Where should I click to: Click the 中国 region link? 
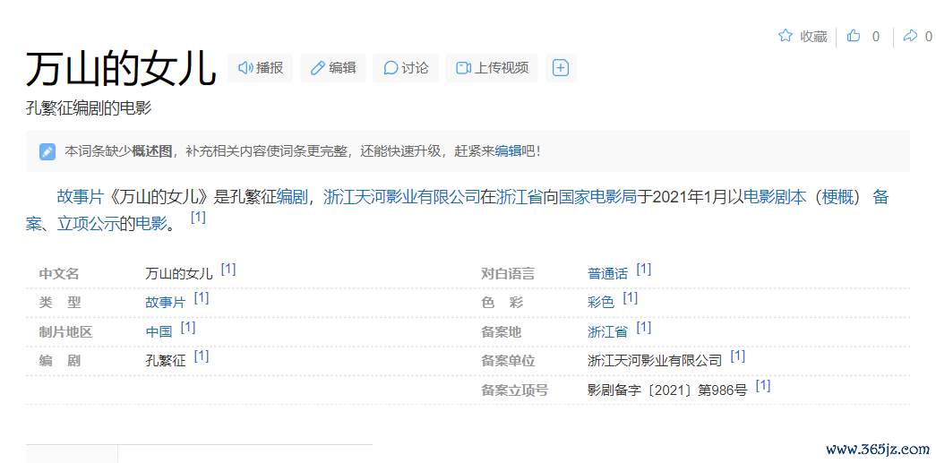coord(159,331)
